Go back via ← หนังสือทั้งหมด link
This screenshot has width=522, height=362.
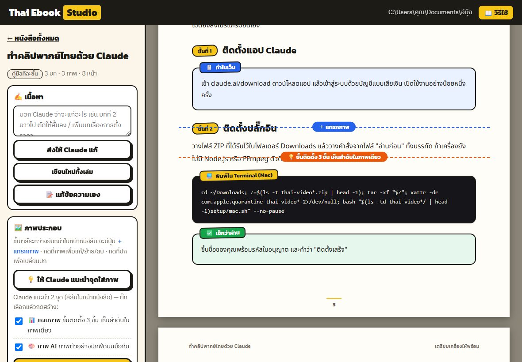tap(33, 38)
